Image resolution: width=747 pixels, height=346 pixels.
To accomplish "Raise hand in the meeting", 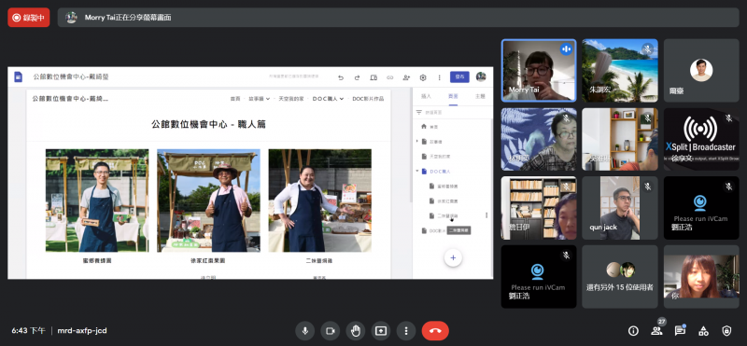I will 356,331.
